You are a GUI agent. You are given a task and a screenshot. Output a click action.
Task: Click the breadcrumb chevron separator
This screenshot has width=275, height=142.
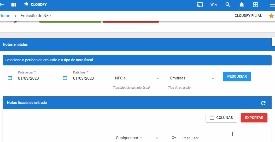pos(15,16)
